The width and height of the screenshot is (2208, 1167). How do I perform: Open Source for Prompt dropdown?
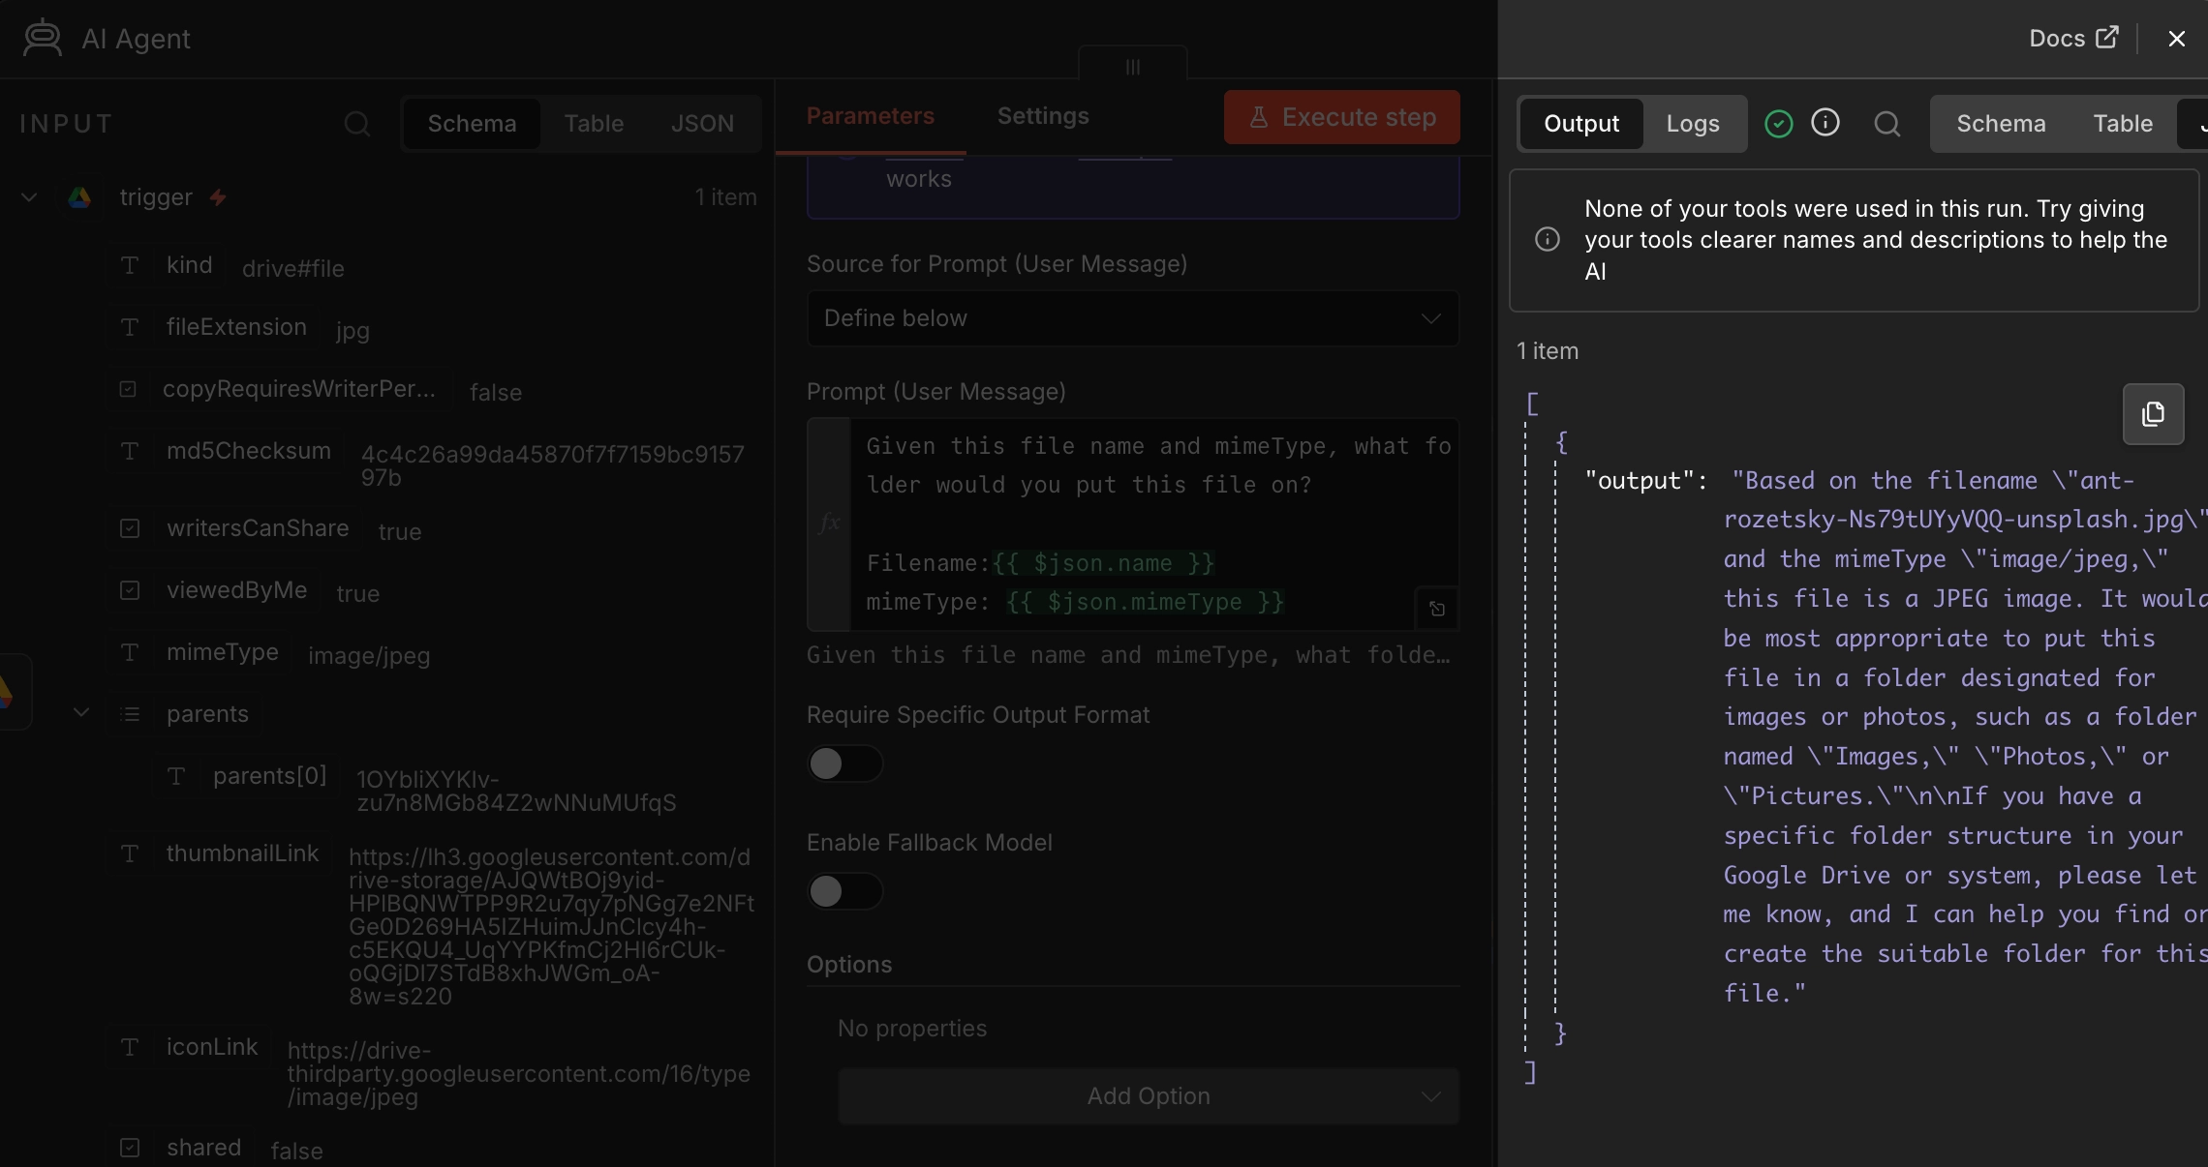1133,318
